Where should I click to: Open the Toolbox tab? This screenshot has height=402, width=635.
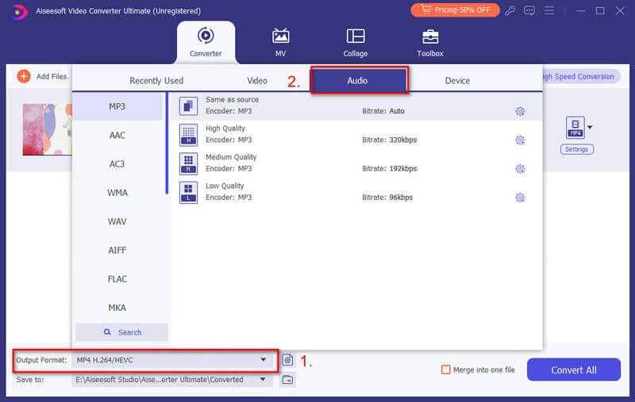click(430, 43)
